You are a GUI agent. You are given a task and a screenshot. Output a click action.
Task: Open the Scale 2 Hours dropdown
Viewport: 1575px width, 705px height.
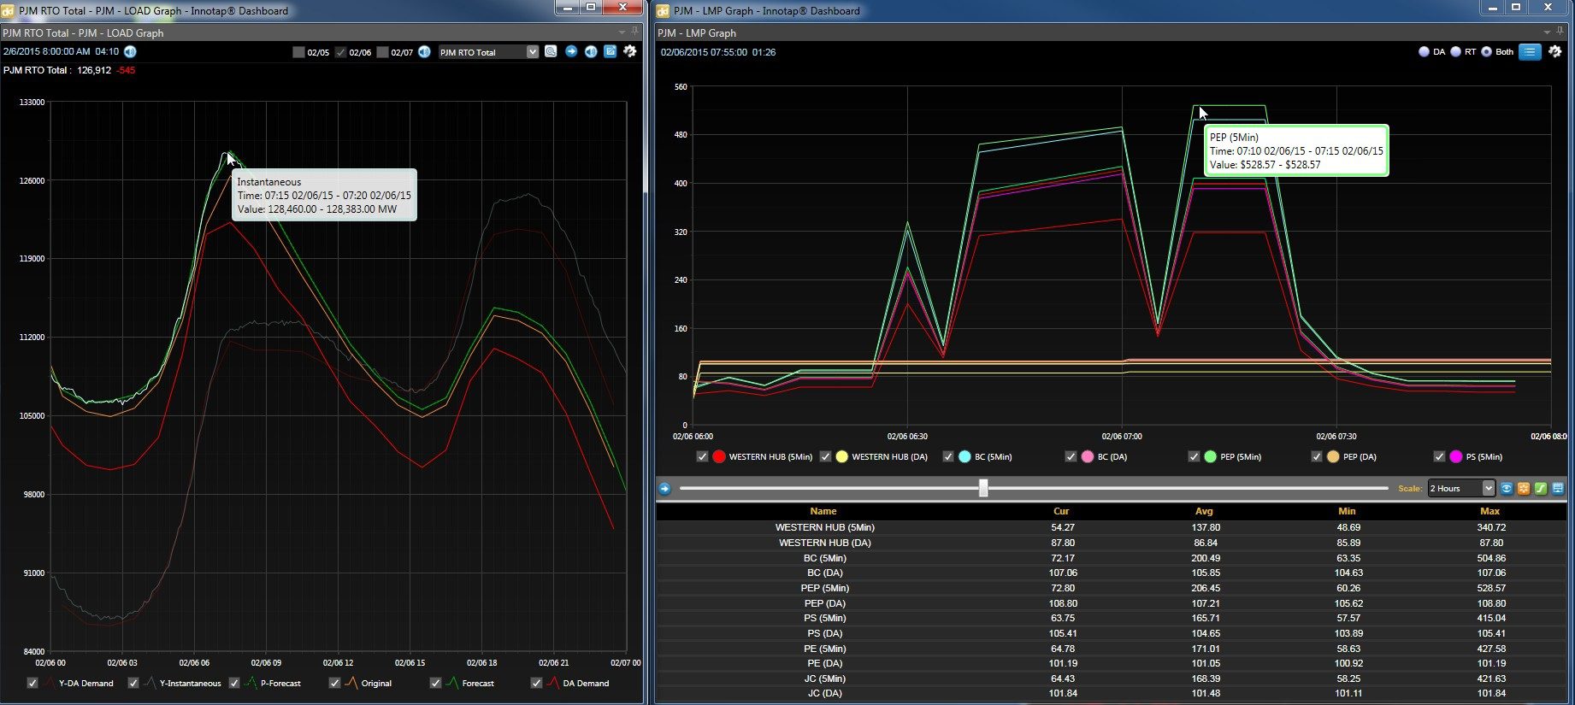point(1461,489)
